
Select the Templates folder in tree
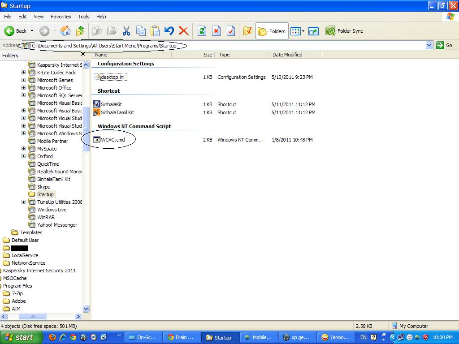pos(31,232)
